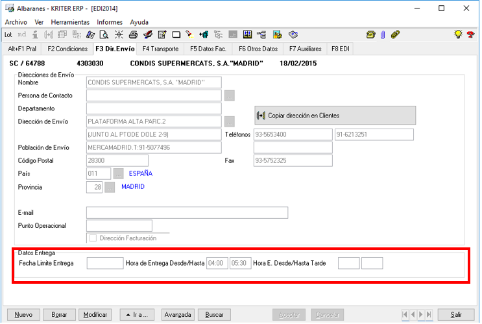Viewport: 482px width, 324px height.
Task: Click the Copiar dirección en Clientes button
Action: (335, 116)
